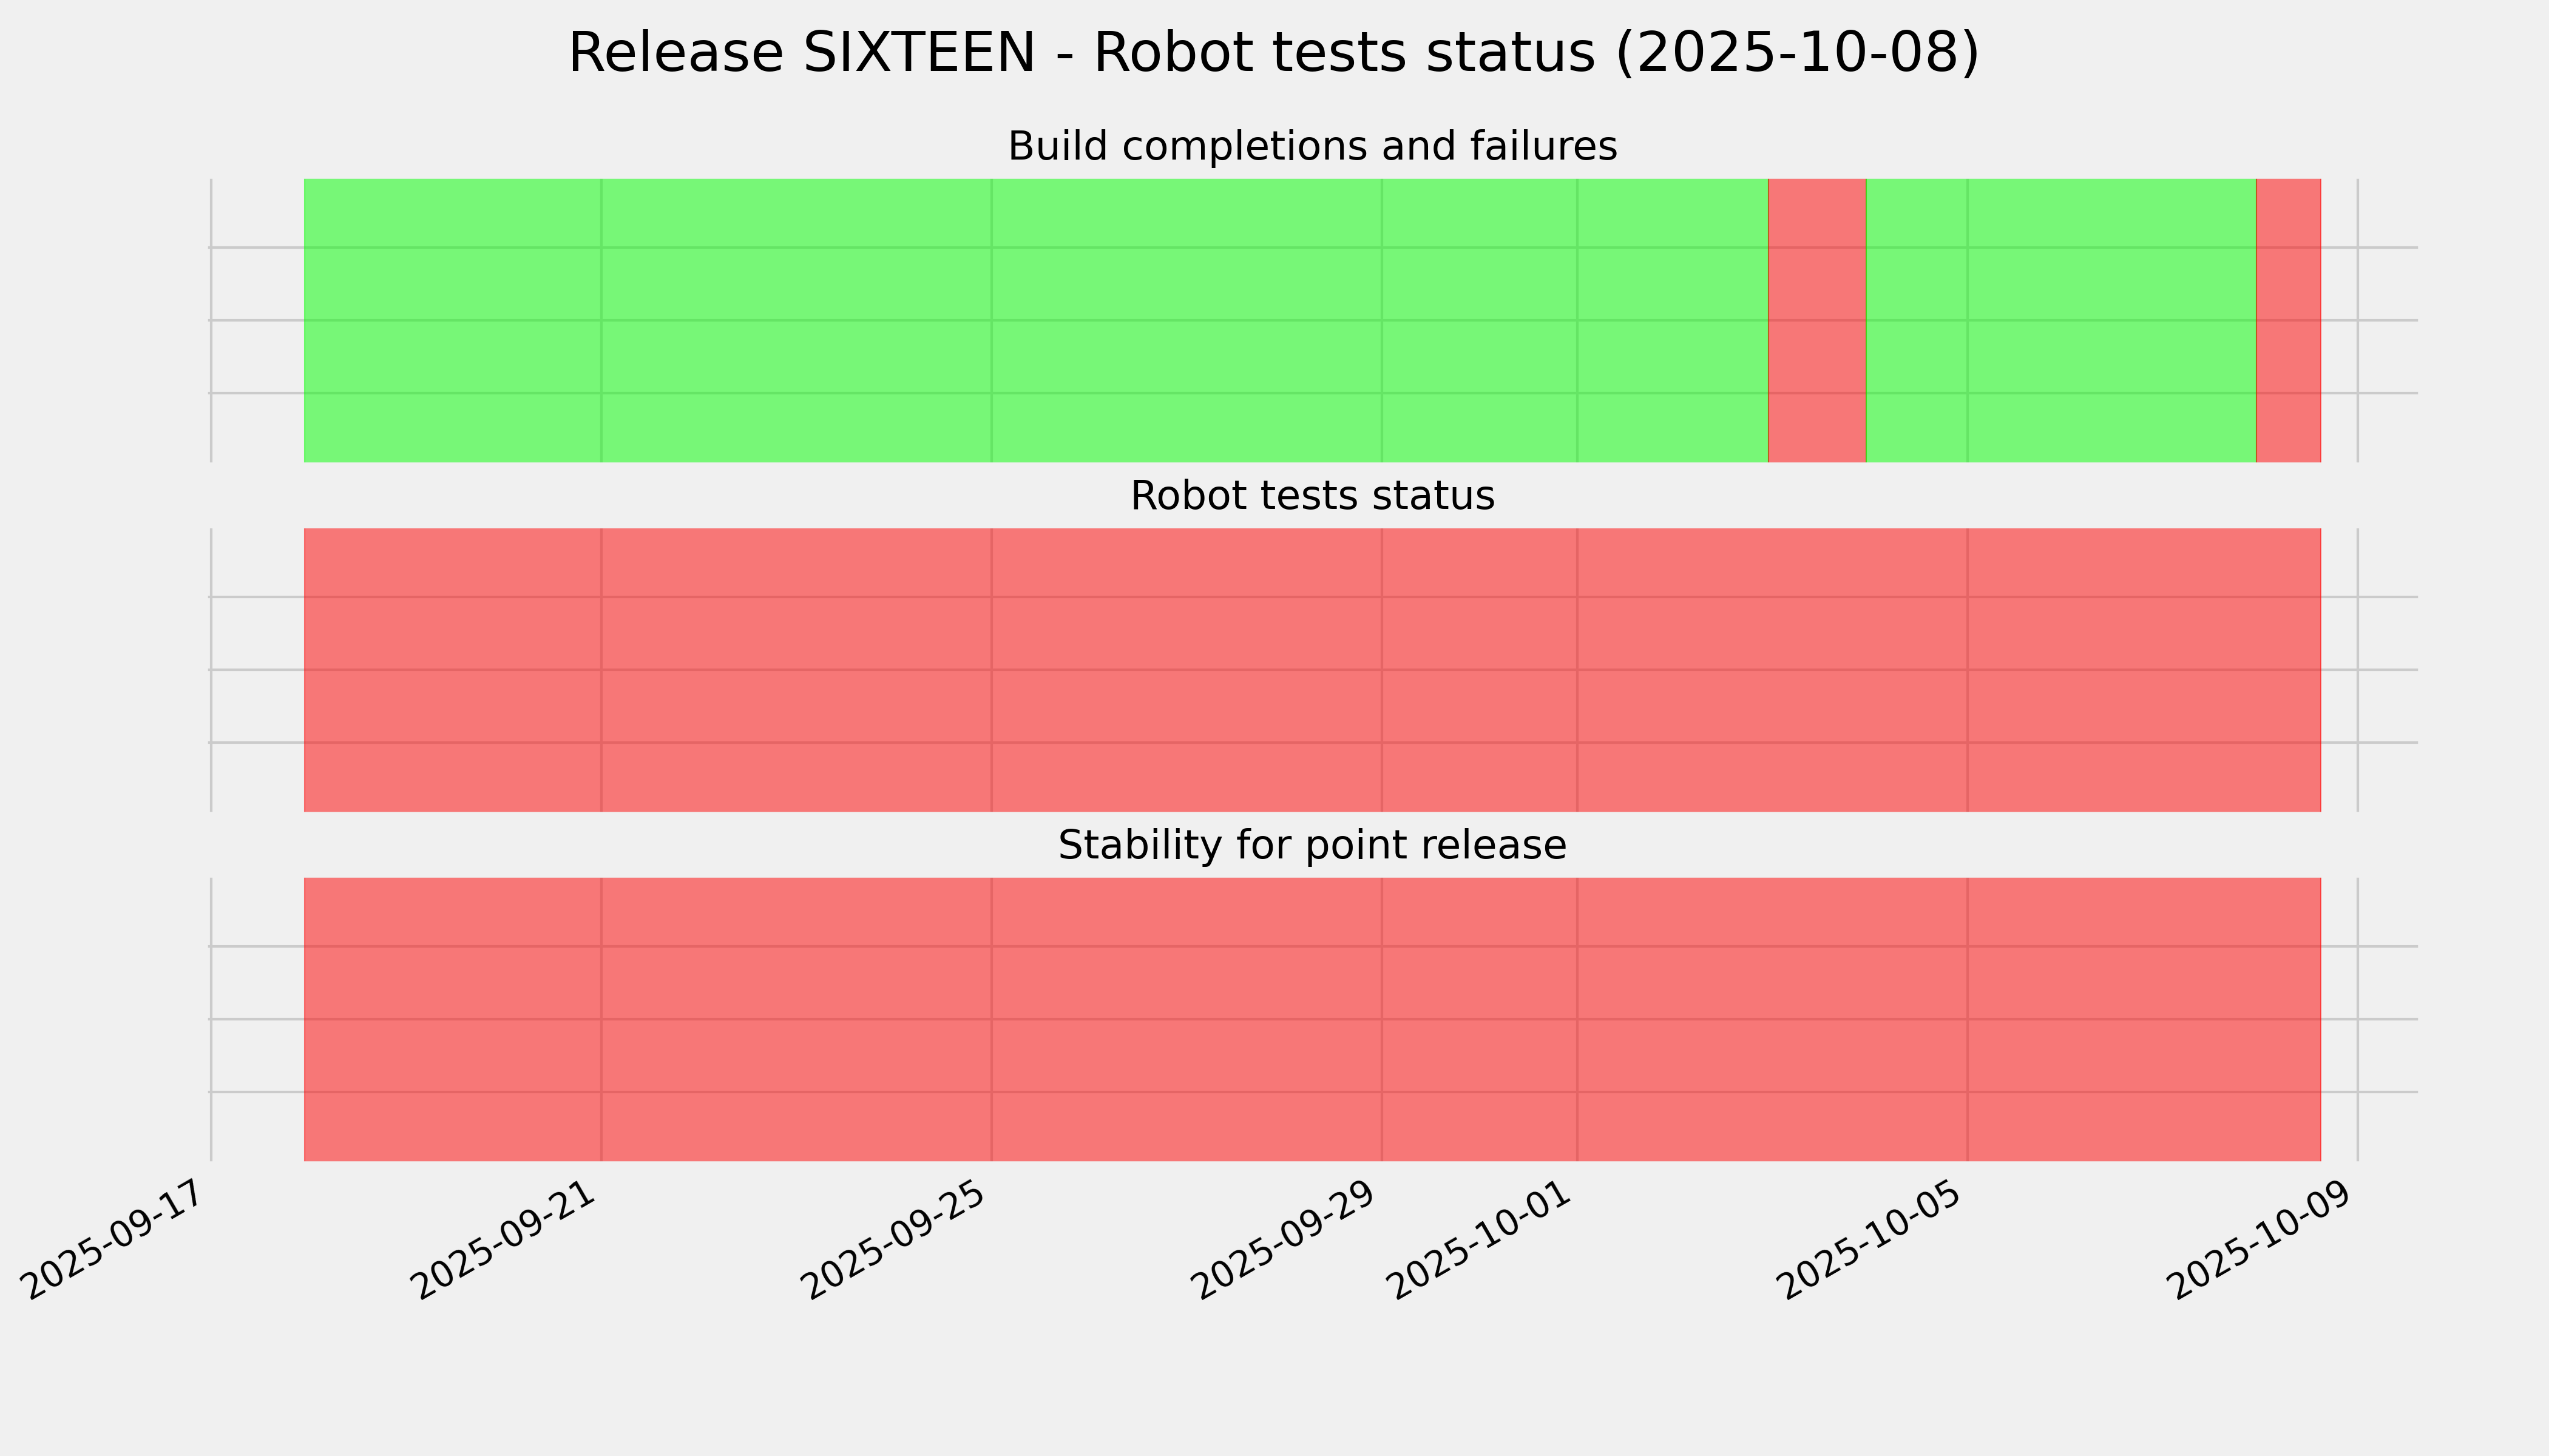Click the "Robot tests status" subplot title
The width and height of the screenshot is (2549, 1456).
click(x=1312, y=496)
